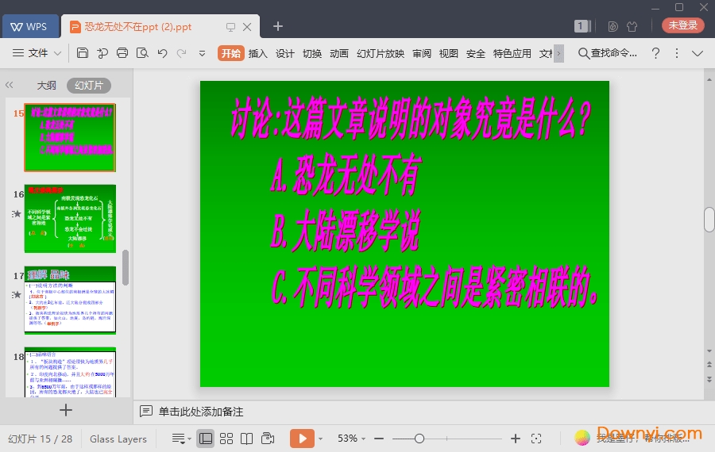Go to the 动画 tab

click(338, 53)
